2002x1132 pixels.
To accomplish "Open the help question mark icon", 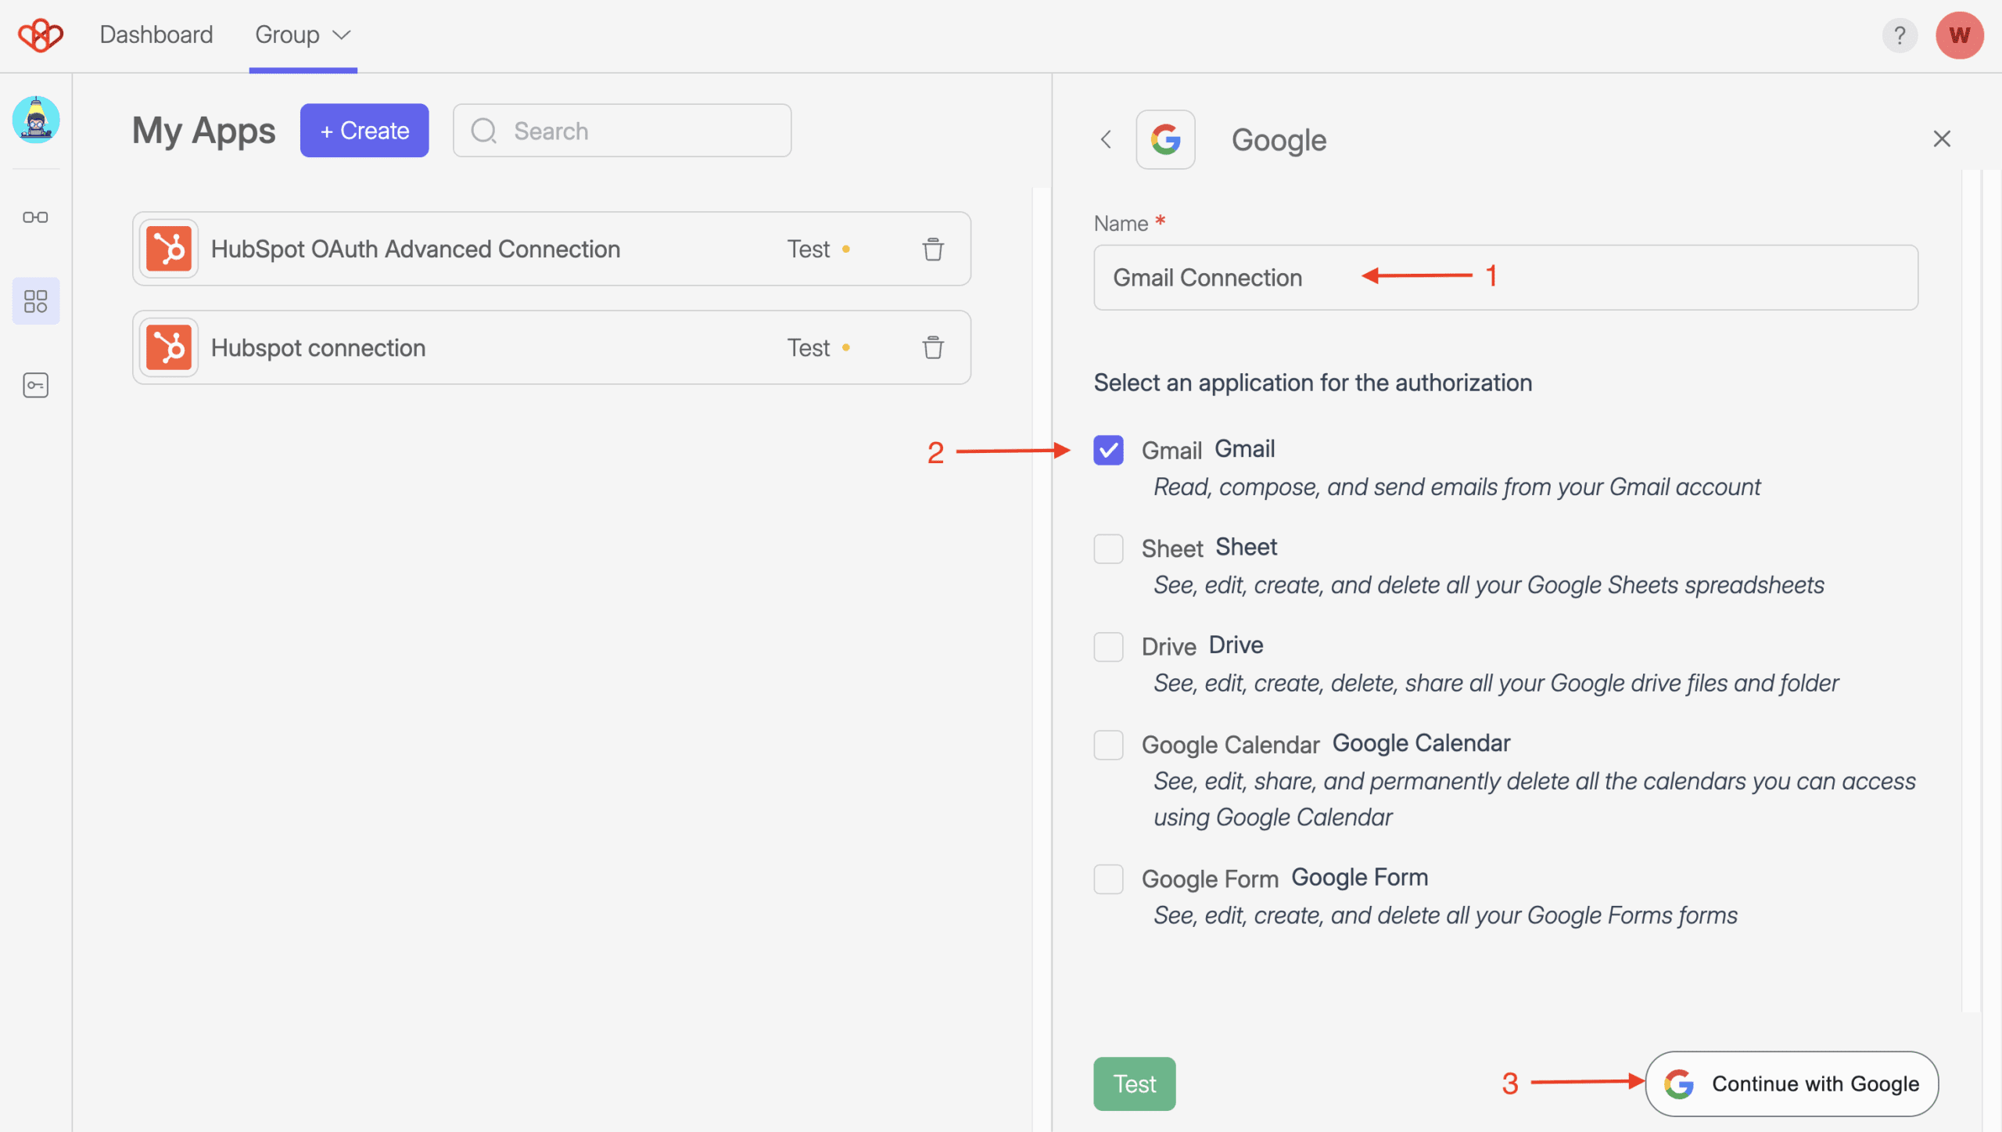I will [x=1899, y=35].
